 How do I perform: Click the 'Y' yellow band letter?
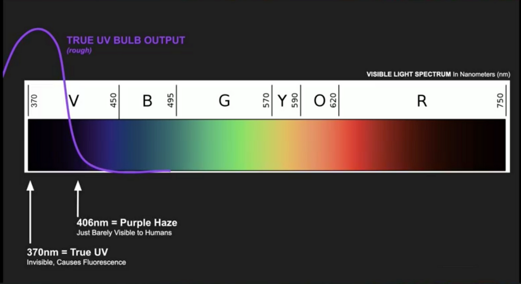[282, 101]
